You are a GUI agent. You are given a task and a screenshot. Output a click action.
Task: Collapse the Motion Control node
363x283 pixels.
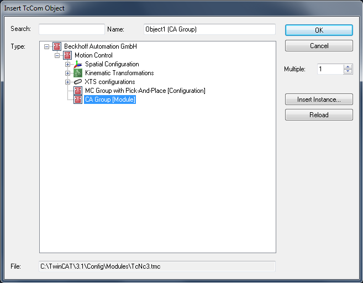57,55
